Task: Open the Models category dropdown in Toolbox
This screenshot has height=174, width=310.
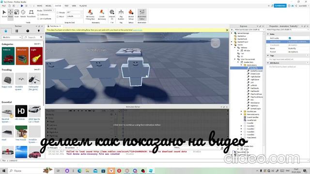Action: coord(12,37)
